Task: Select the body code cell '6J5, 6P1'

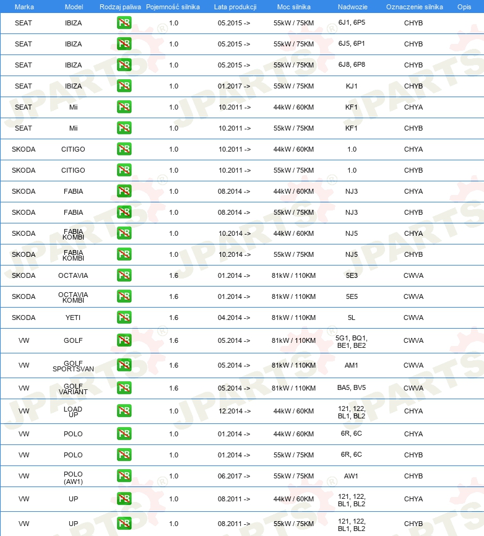Action: (352, 44)
